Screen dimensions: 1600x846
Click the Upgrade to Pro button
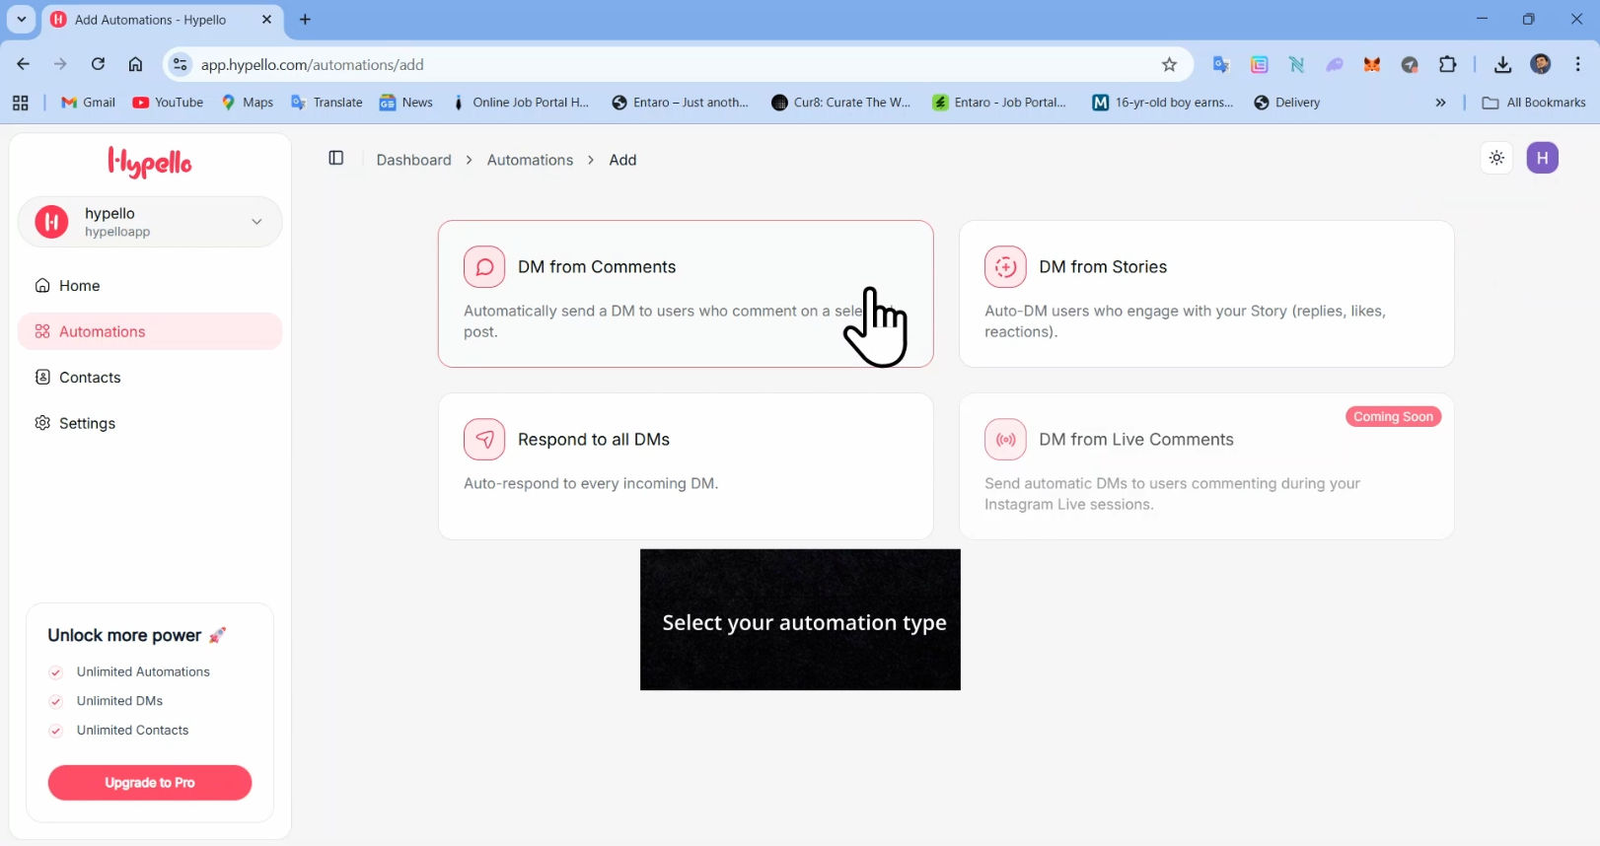pyautogui.click(x=150, y=783)
